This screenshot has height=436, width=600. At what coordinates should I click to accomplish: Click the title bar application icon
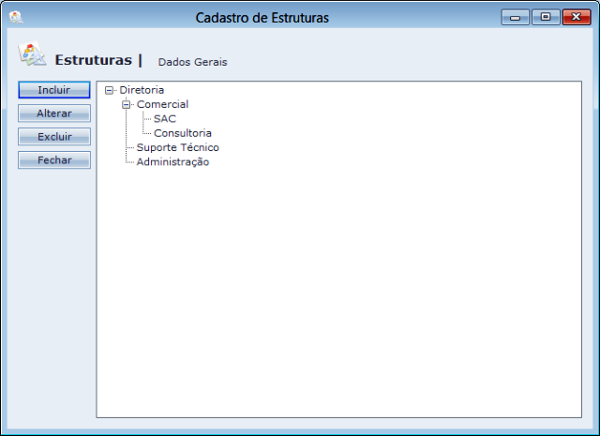click(16, 17)
